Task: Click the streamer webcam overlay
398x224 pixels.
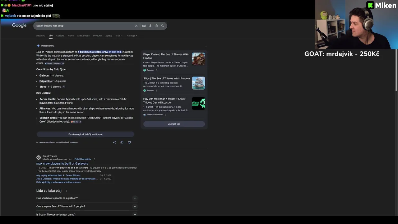Action: (x=356, y=25)
